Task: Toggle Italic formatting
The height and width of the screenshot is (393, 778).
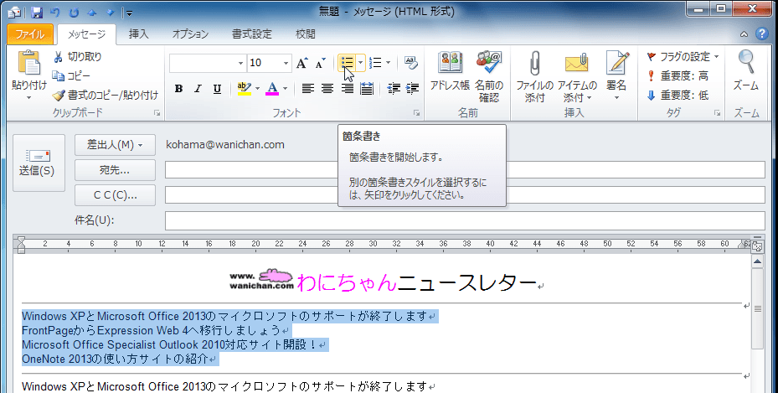Action: (198, 89)
